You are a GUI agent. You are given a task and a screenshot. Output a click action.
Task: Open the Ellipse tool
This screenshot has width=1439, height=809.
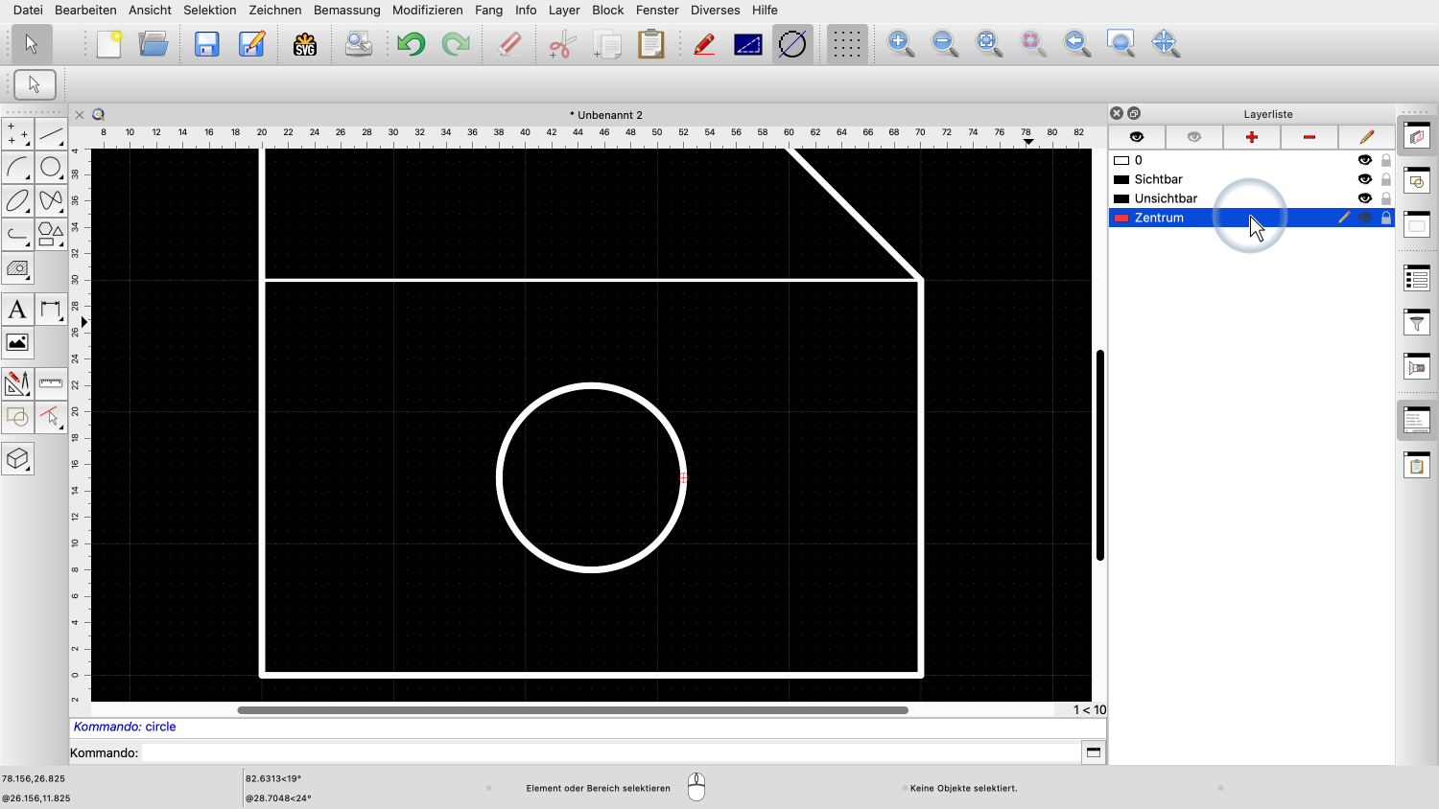[17, 201]
